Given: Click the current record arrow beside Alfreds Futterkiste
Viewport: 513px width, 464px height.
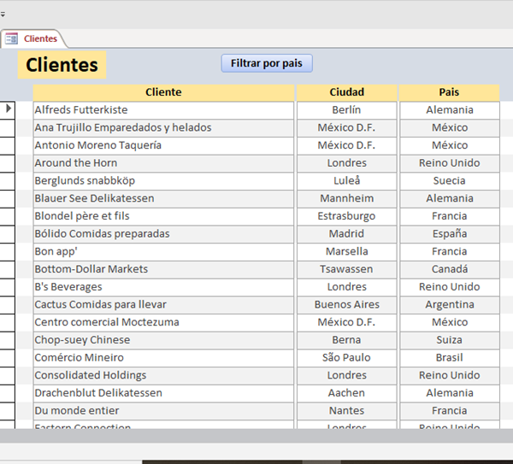Looking at the screenshot, I should (x=9, y=109).
